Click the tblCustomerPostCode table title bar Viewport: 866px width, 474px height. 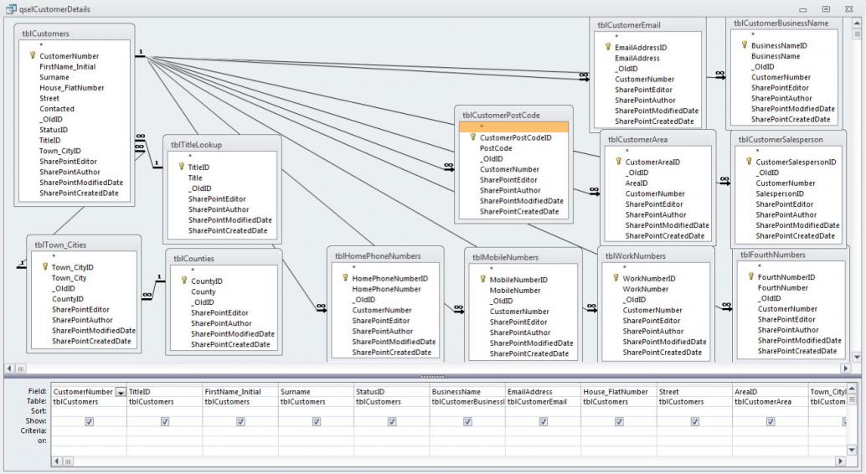click(x=513, y=115)
